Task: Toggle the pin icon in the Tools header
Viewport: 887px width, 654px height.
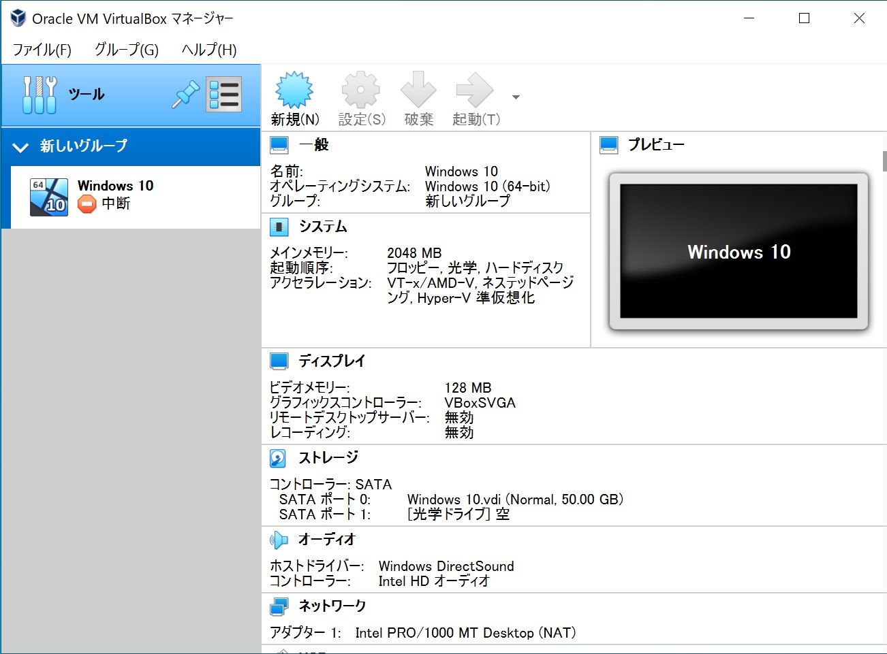Action: click(x=185, y=94)
